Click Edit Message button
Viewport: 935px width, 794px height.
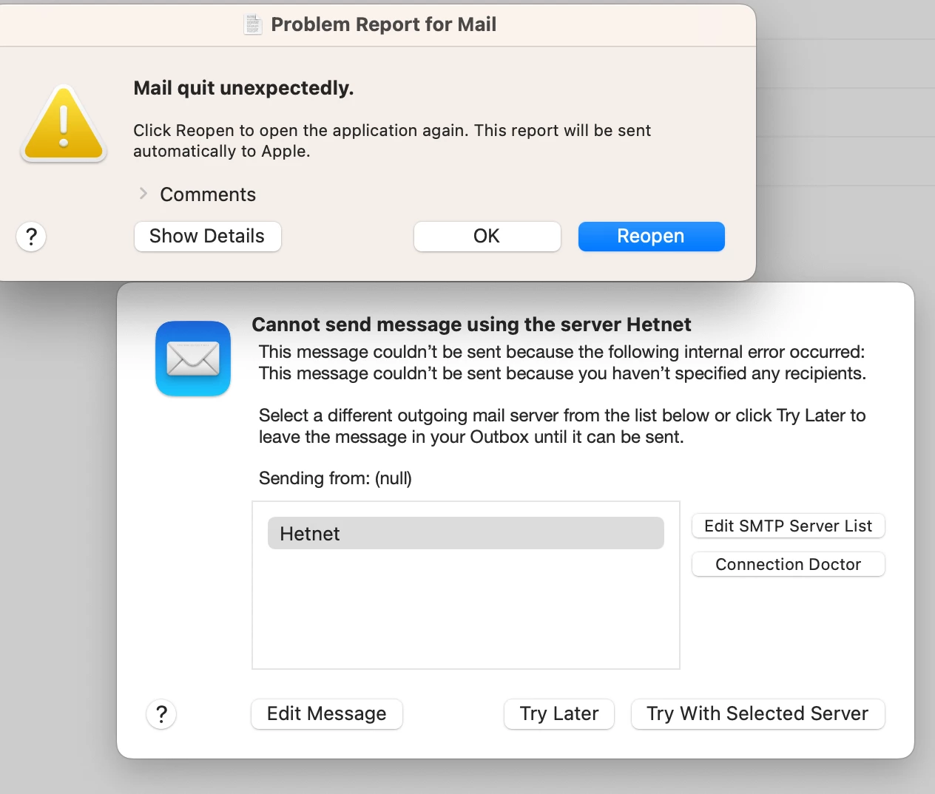327,714
